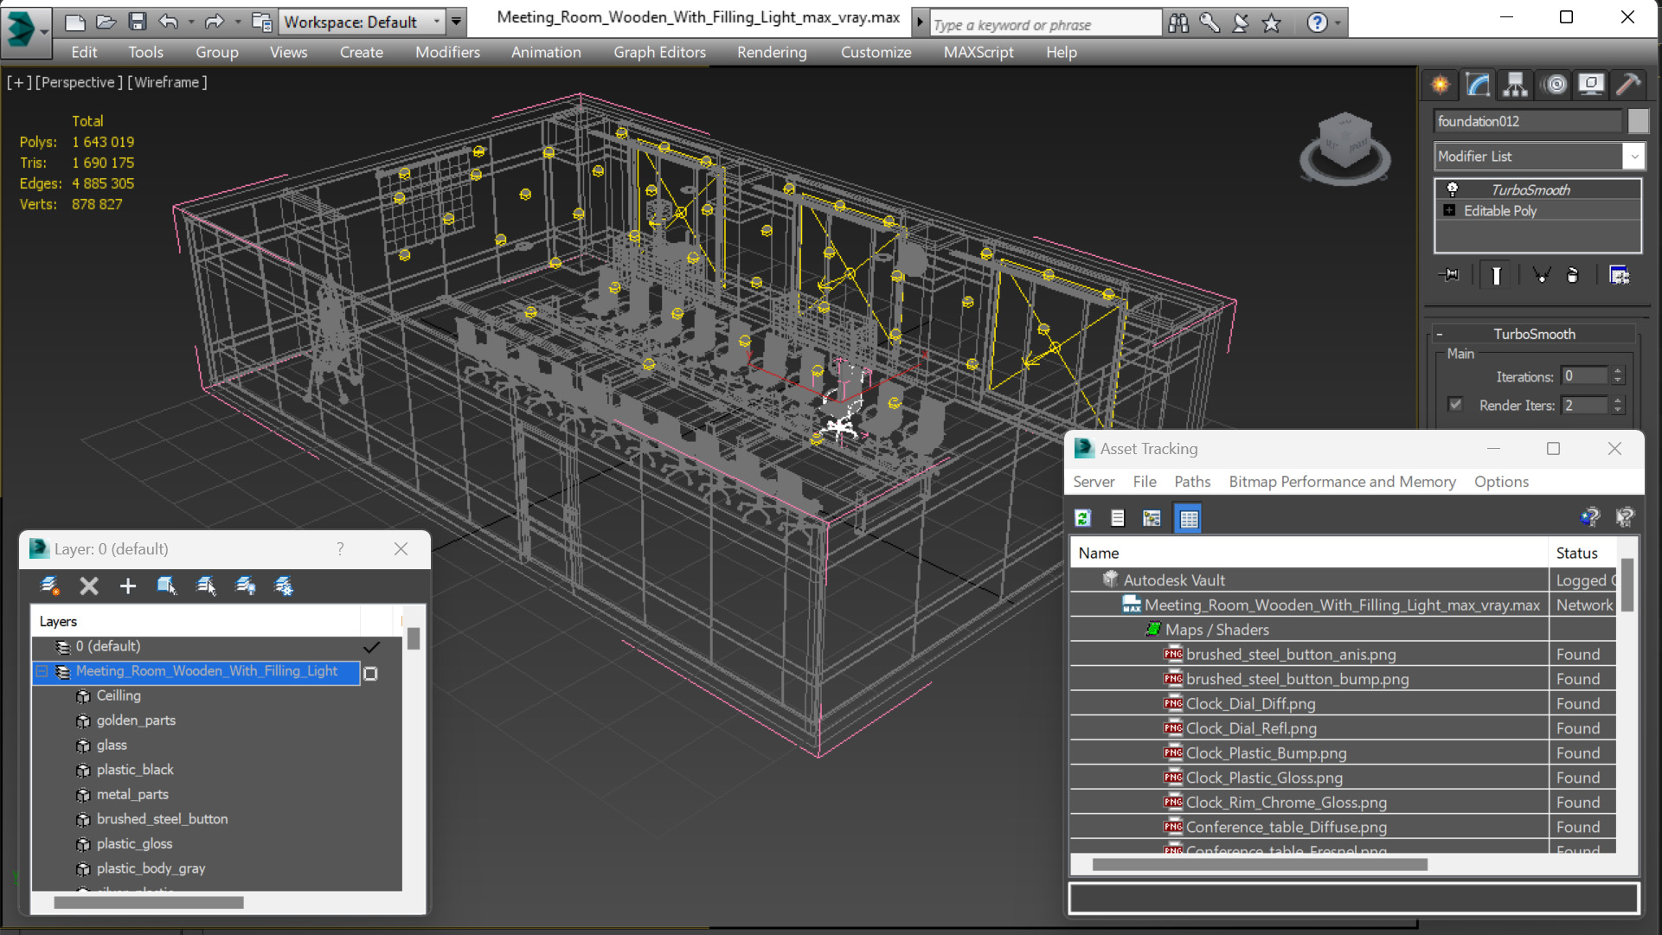This screenshot has height=935, width=1662.
Task: Open the Create command panel tab
Action: 1441,85
